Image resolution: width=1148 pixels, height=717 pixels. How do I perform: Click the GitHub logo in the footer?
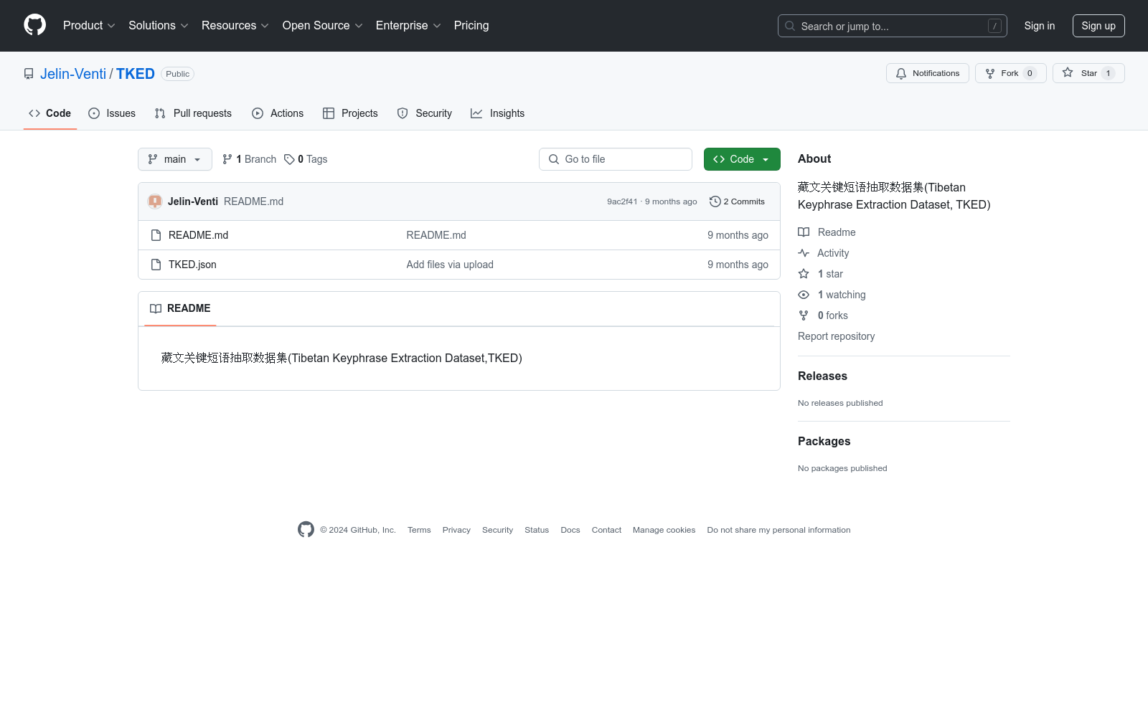306,530
